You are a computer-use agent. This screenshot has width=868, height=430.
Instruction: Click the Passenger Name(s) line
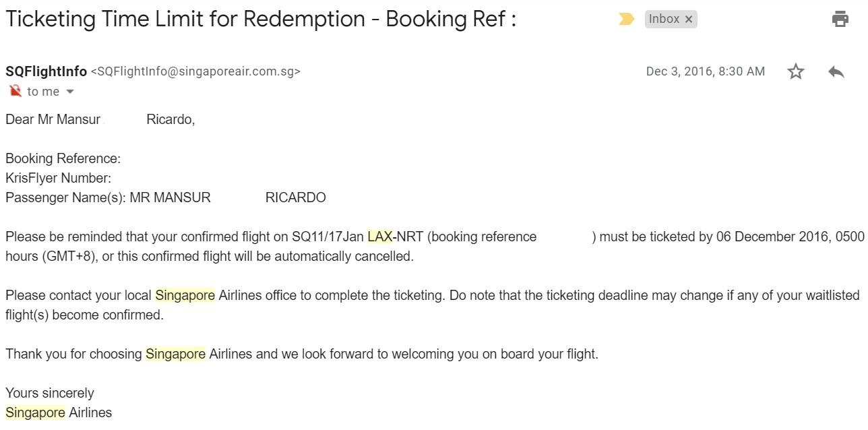coord(166,197)
